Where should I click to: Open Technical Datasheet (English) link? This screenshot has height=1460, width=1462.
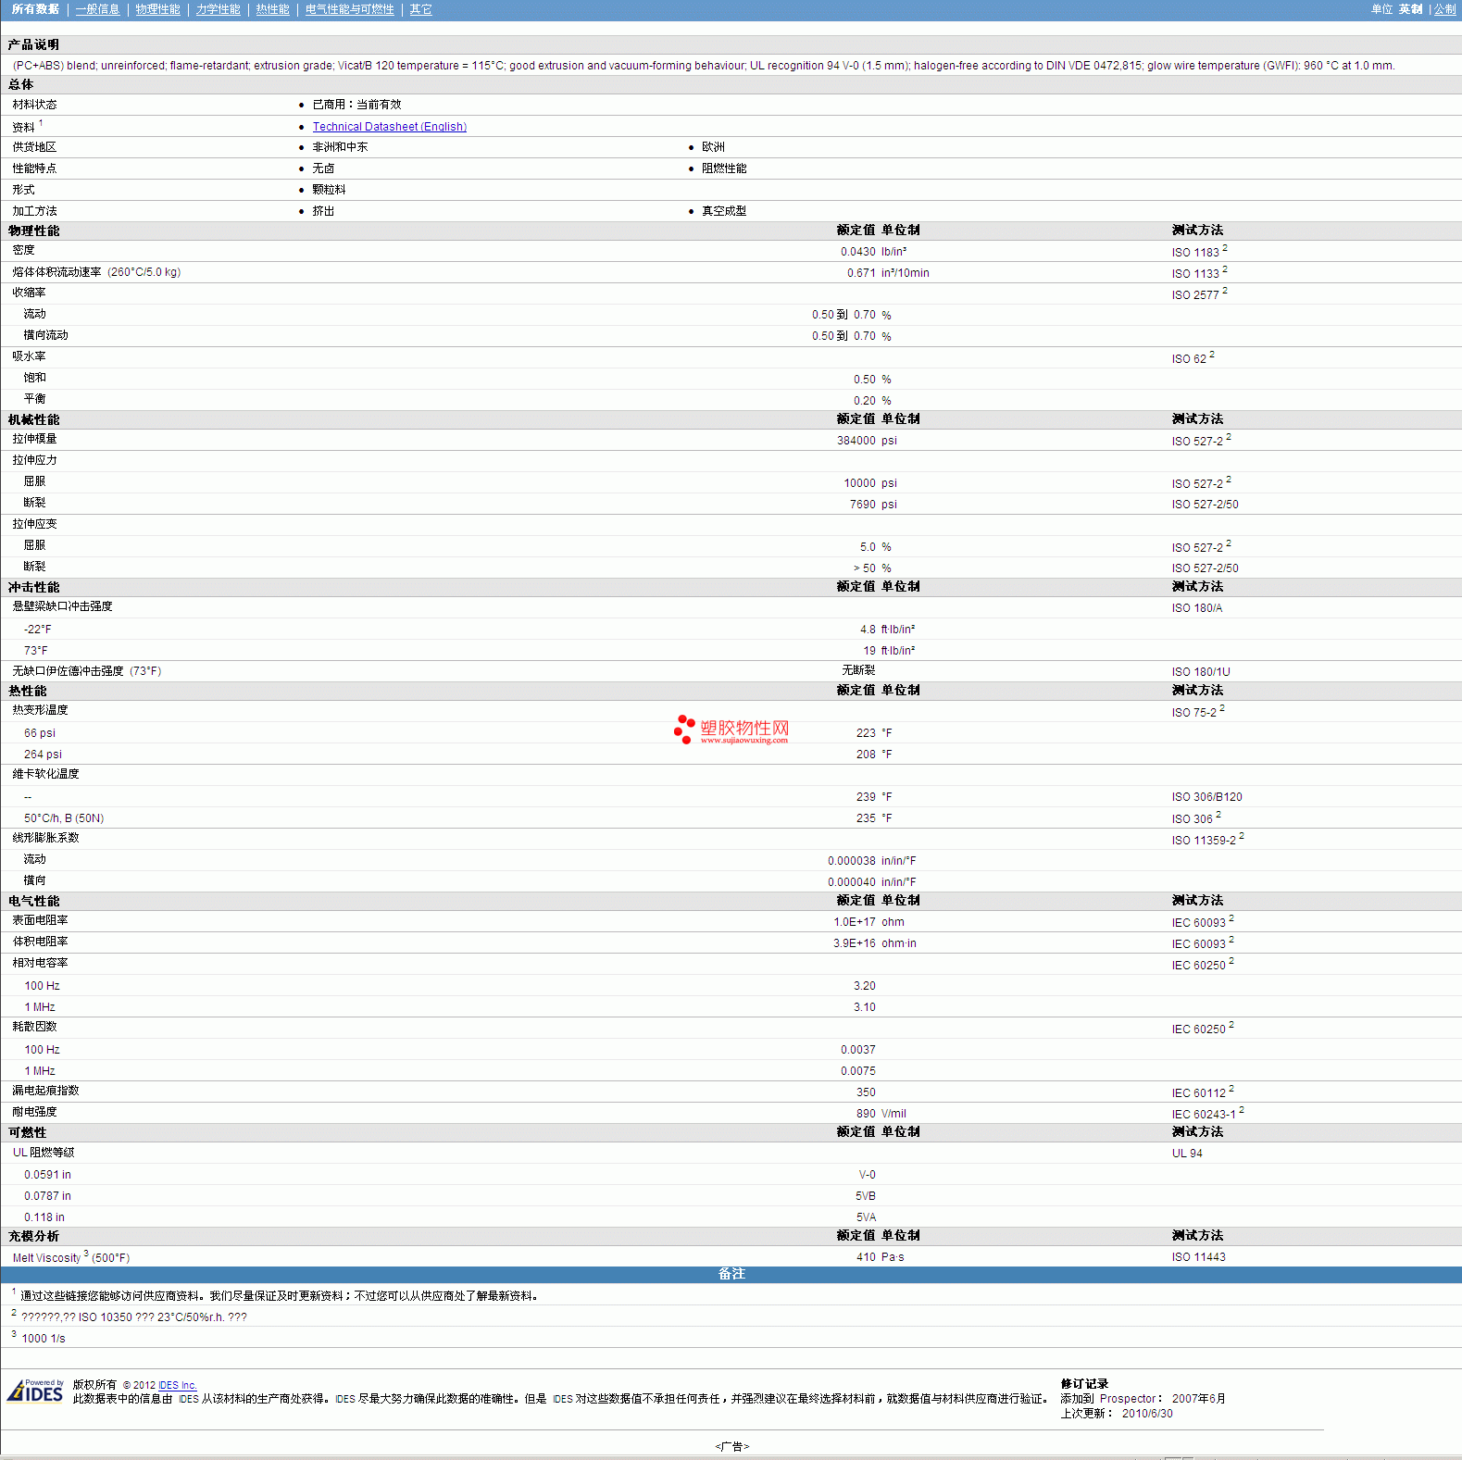tap(389, 127)
